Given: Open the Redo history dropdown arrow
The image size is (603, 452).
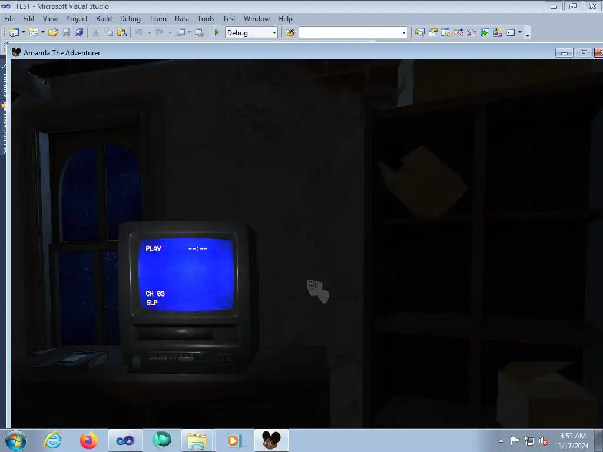Looking at the screenshot, I should point(170,33).
